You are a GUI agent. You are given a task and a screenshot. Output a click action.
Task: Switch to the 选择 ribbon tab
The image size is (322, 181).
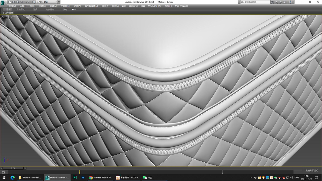pos(35,9)
